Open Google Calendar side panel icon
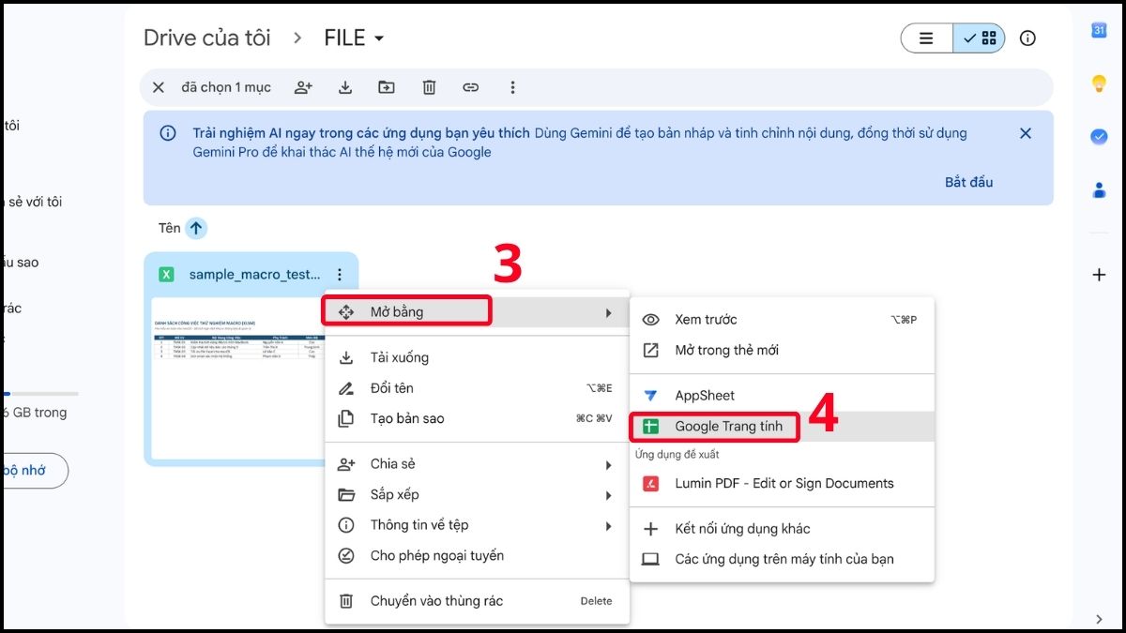Screen dimensions: 1126x633 (1099, 30)
